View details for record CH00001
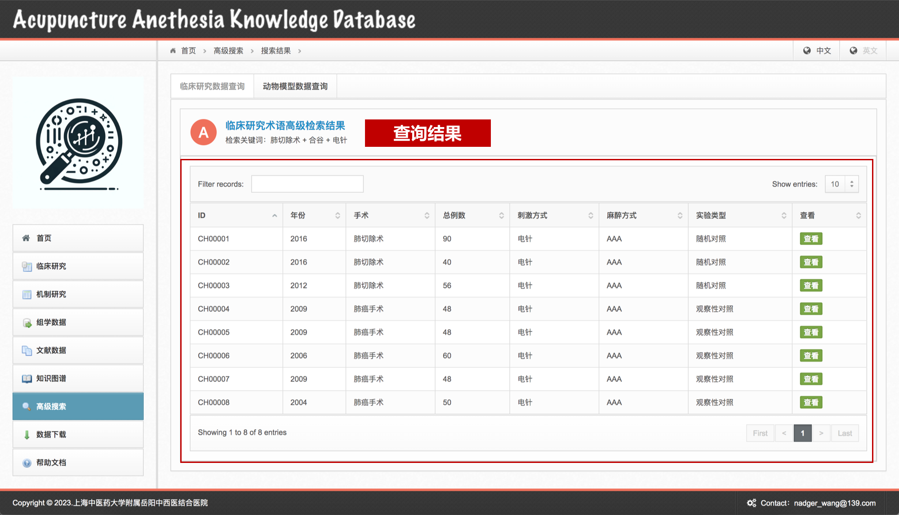Image resolution: width=899 pixels, height=515 pixels. tap(810, 239)
